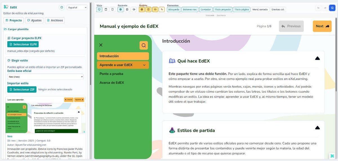Click the left panel vertical scrollbar
The height and width of the screenshot is (161, 338).
(90, 44)
